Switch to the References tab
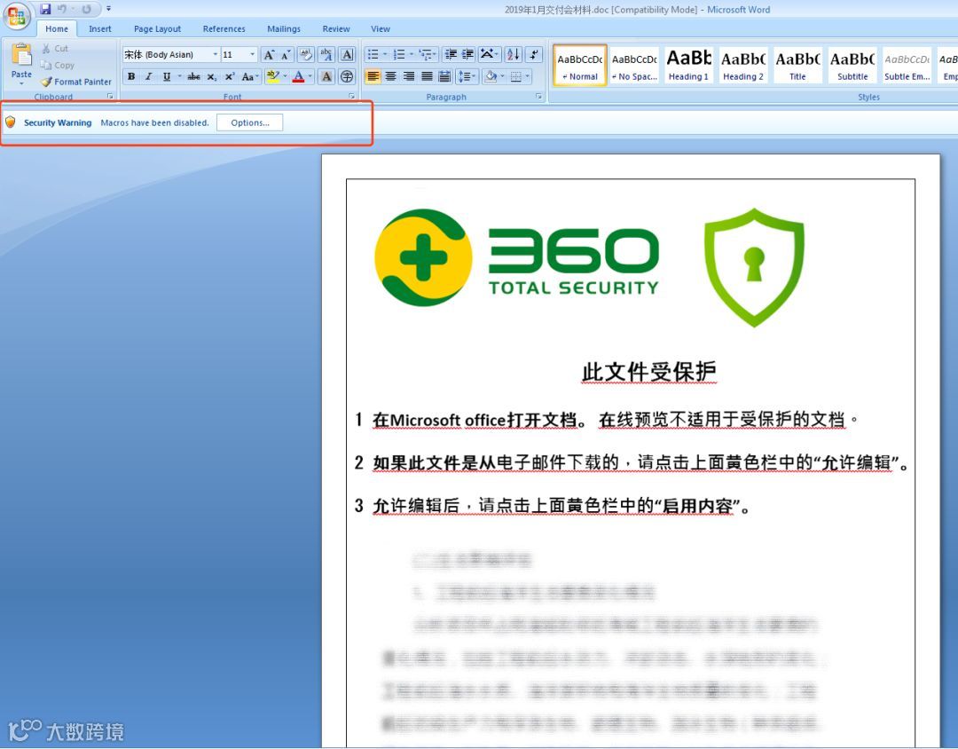958x749 pixels. click(x=224, y=28)
